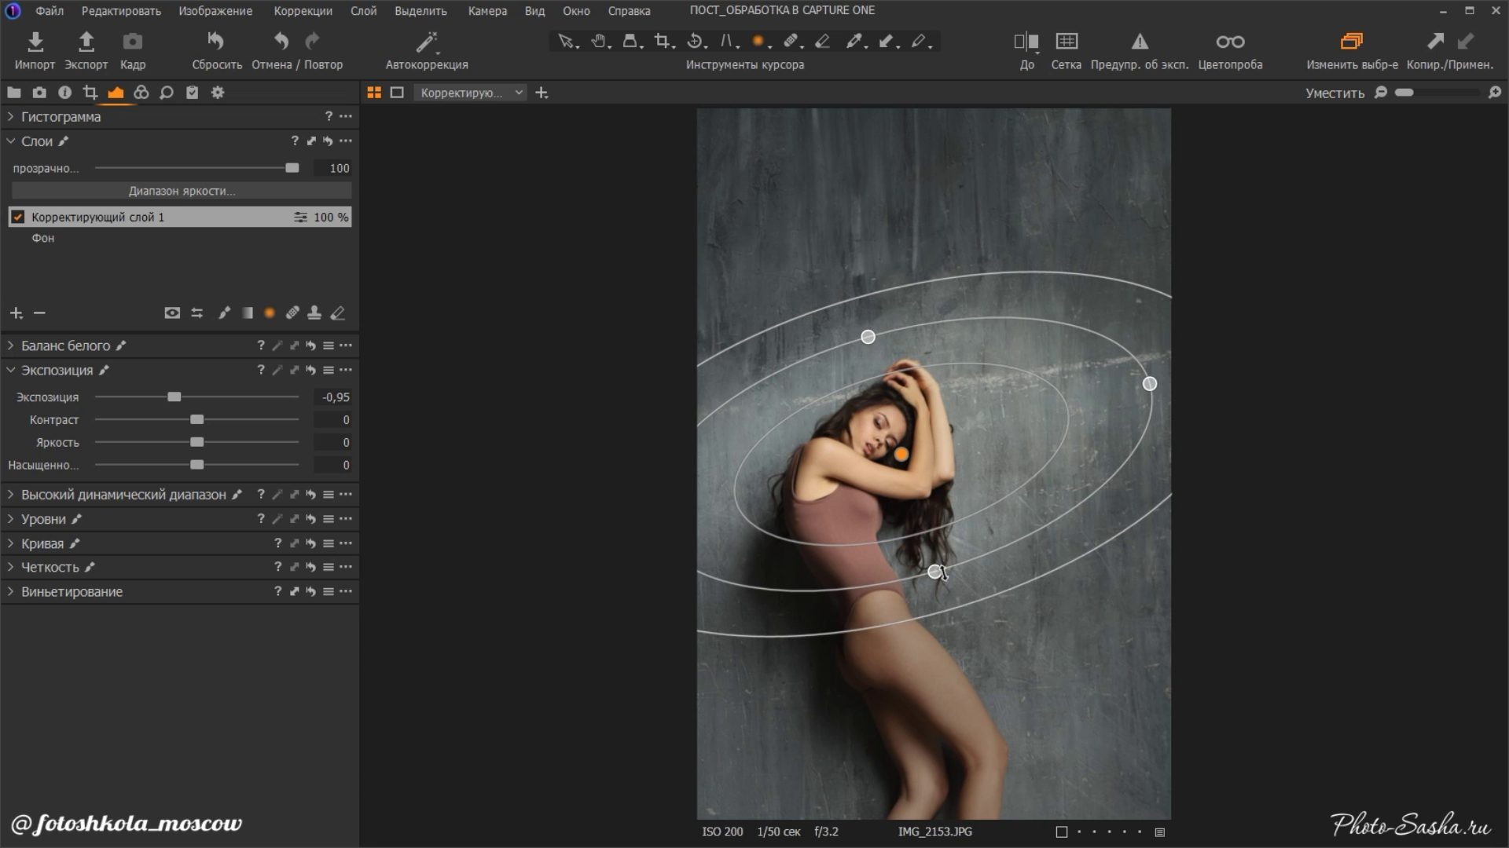The width and height of the screenshot is (1509, 848).
Task: Enable Color proofing with the glasses icon
Action: click(1230, 42)
